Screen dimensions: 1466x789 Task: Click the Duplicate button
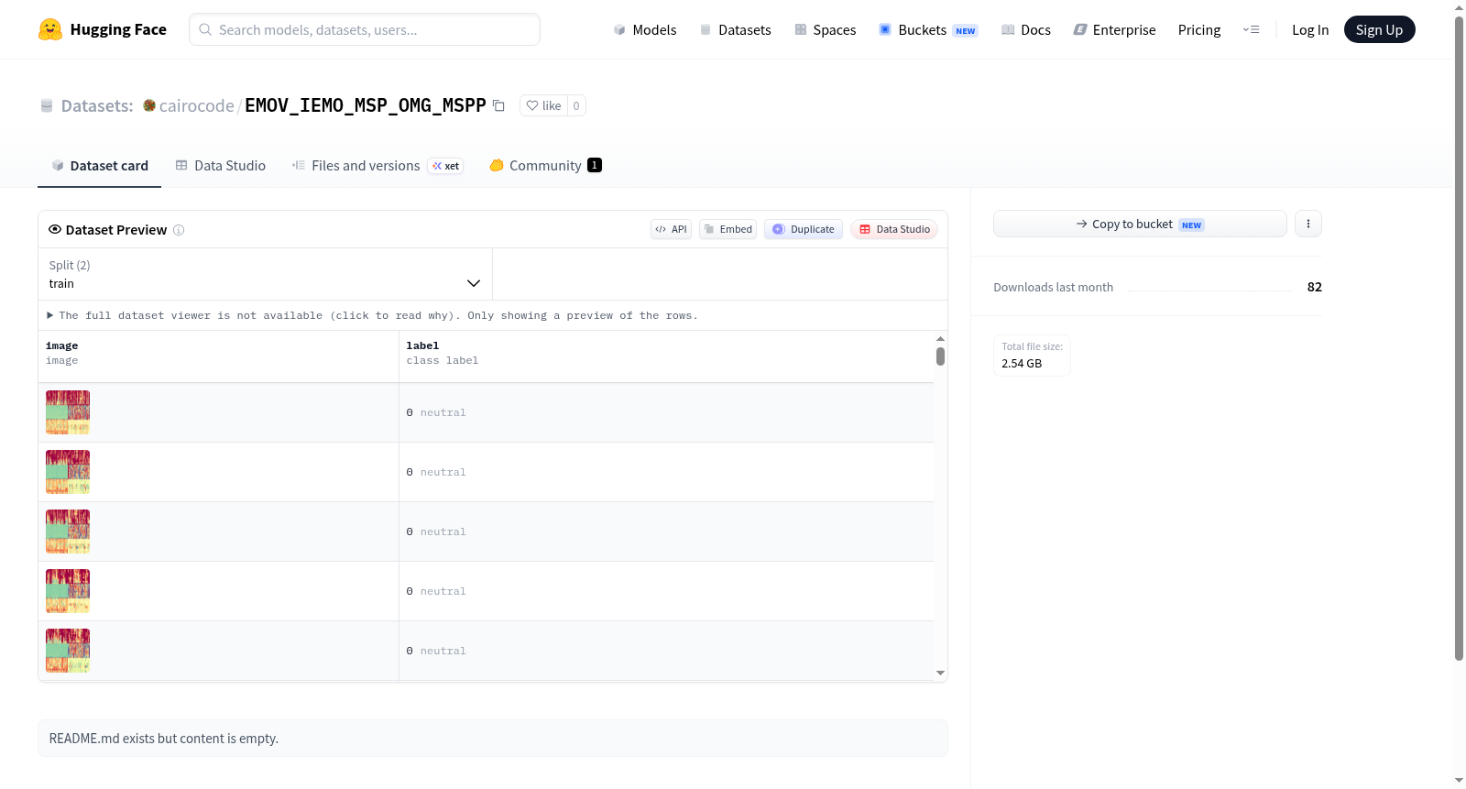pyautogui.click(x=804, y=229)
